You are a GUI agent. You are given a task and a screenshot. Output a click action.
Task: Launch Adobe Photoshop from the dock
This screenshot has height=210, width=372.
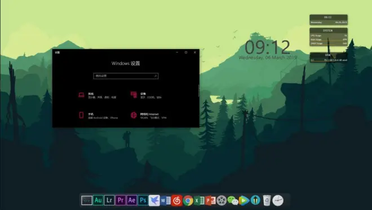pyautogui.click(x=143, y=200)
